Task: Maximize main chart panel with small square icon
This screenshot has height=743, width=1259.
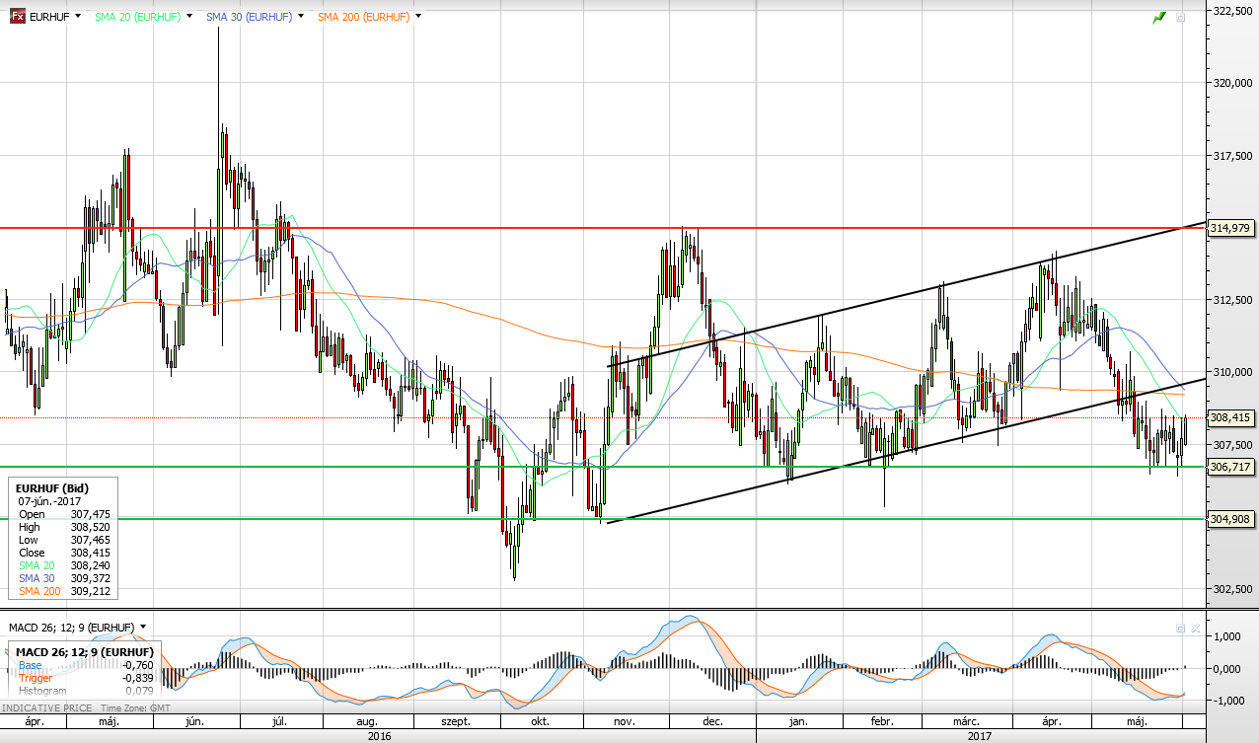Action: [1181, 18]
